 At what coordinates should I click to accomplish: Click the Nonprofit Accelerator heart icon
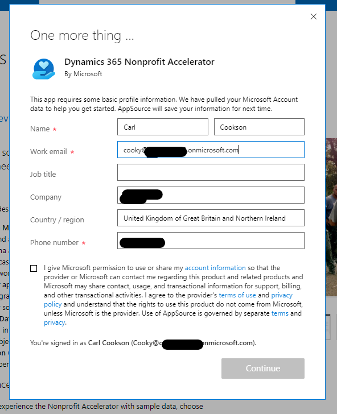(44, 69)
